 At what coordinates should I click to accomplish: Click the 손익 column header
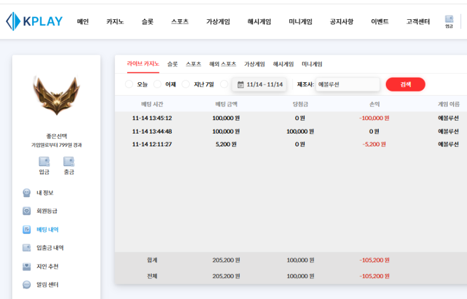point(374,104)
